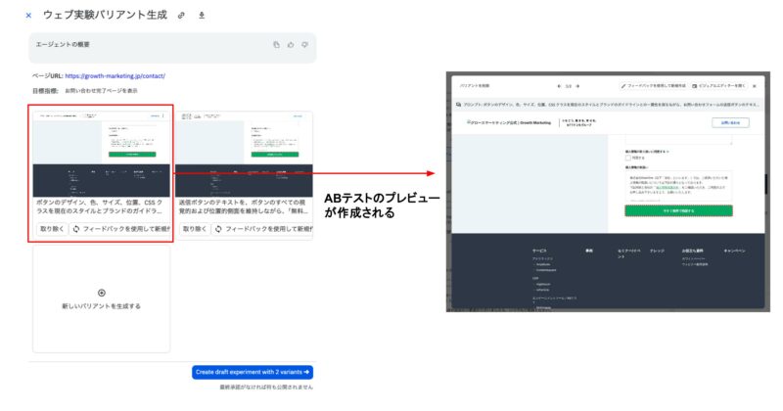Close the variant generation panel with X
Viewport: 783px width, 411px height.
[x=28, y=16]
